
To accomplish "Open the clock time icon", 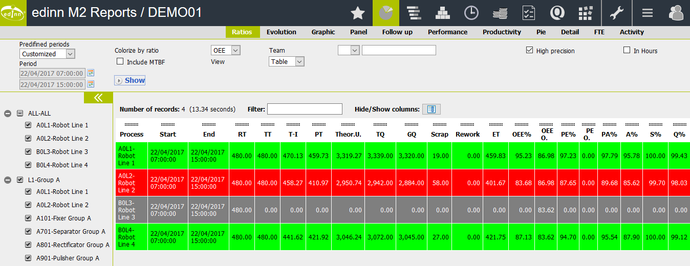I will (x=471, y=13).
